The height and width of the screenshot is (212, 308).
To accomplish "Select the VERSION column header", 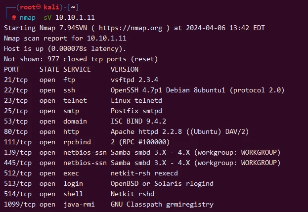I will 125,69.
